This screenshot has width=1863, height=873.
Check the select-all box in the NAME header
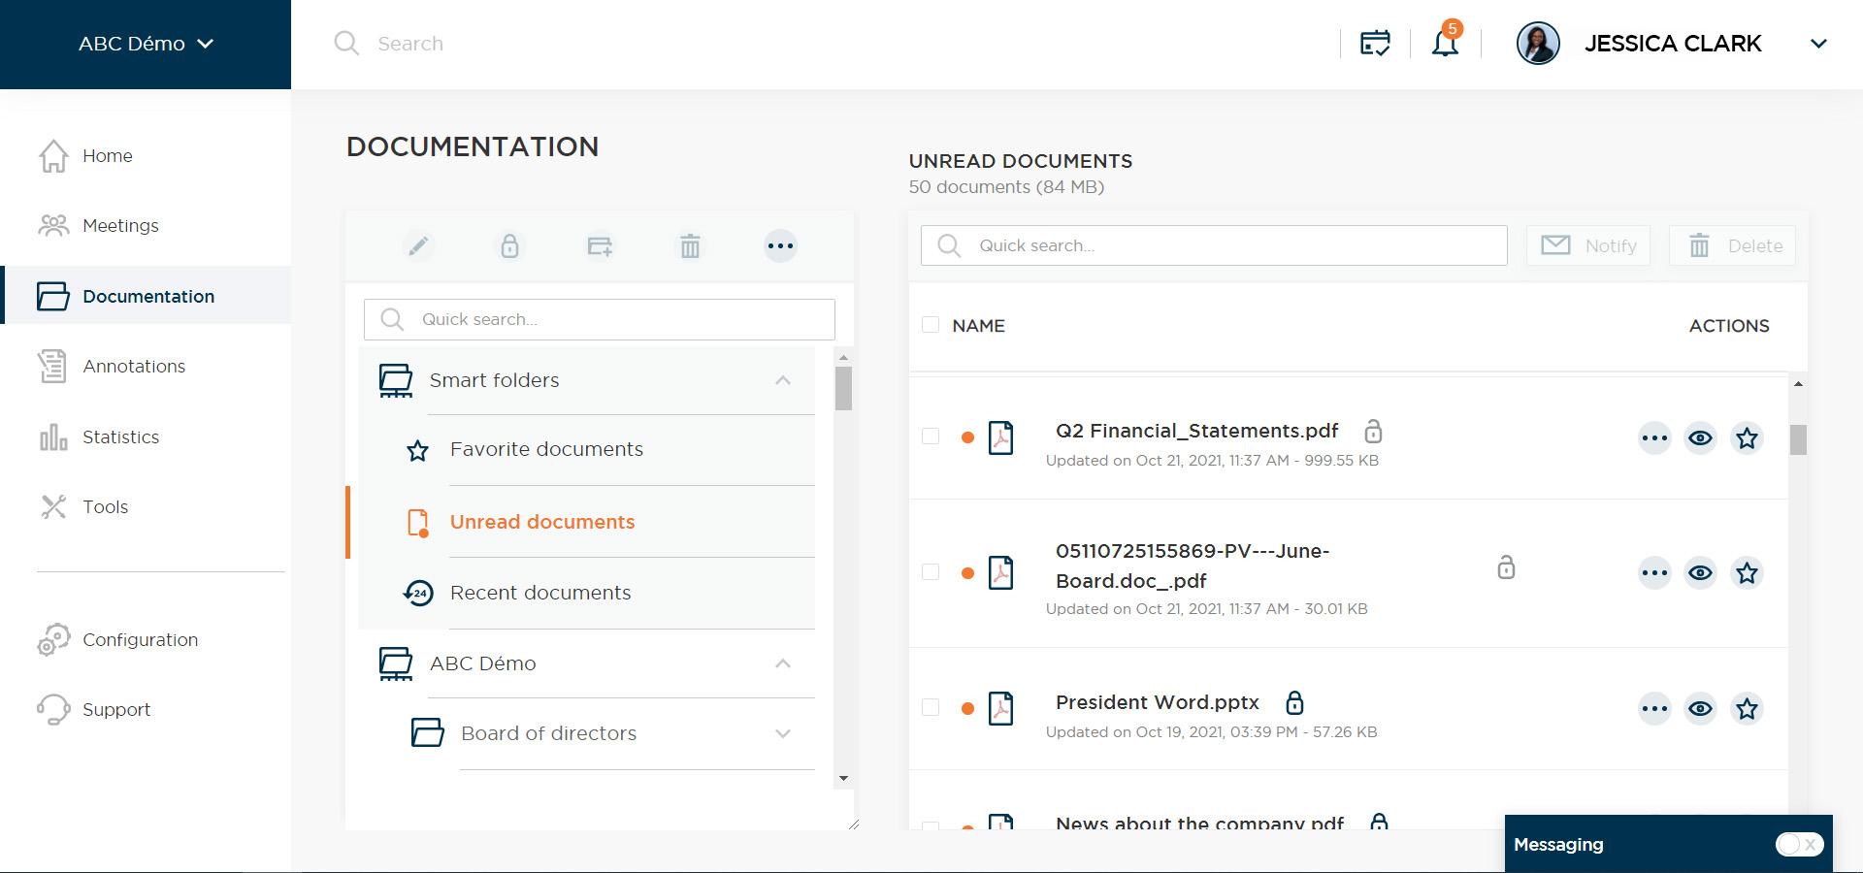click(x=932, y=326)
